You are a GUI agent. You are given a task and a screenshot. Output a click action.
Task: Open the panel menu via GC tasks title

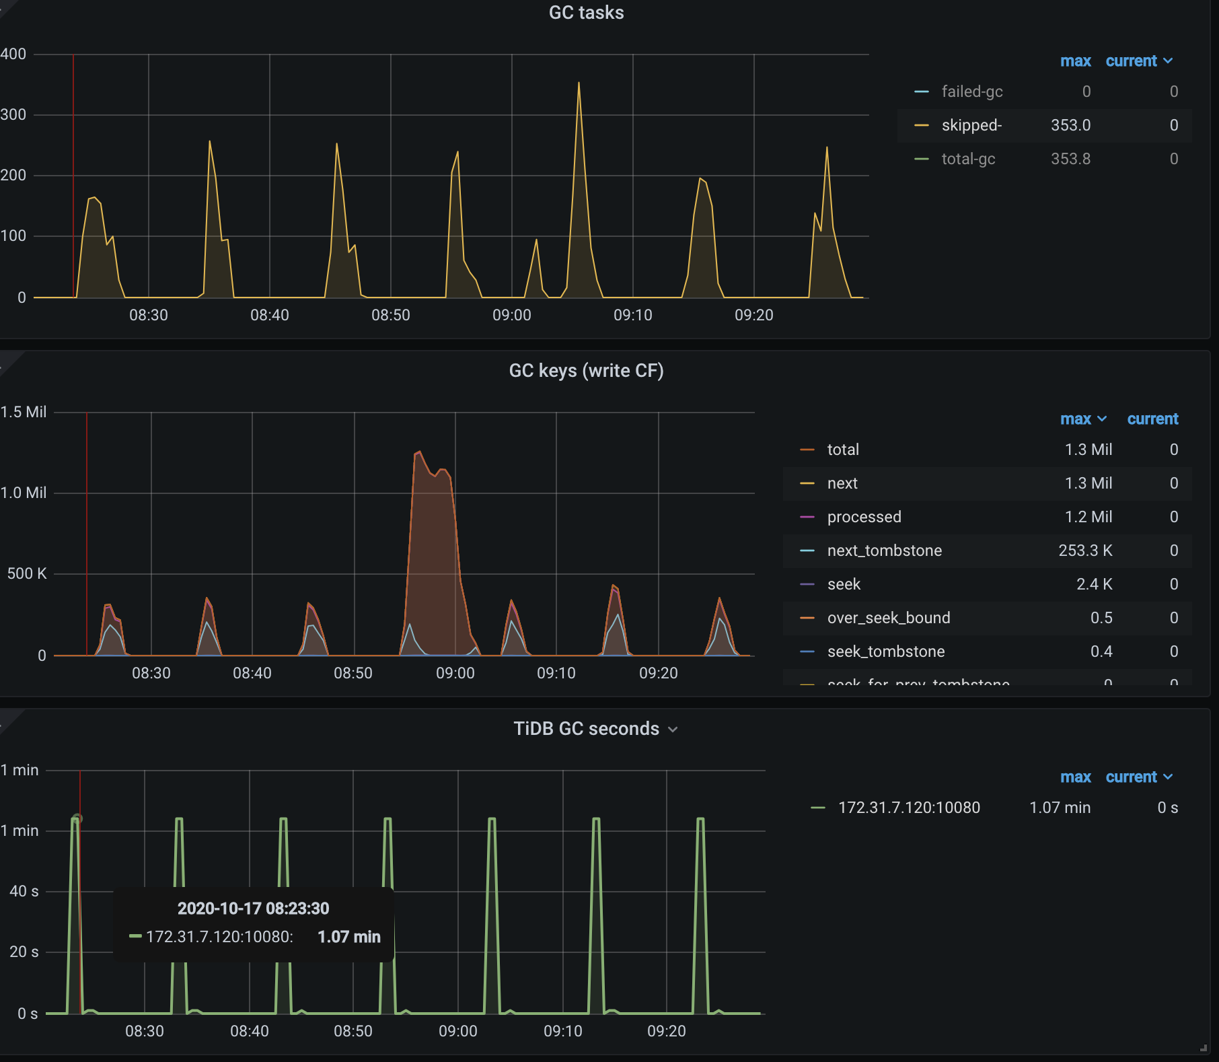click(586, 13)
